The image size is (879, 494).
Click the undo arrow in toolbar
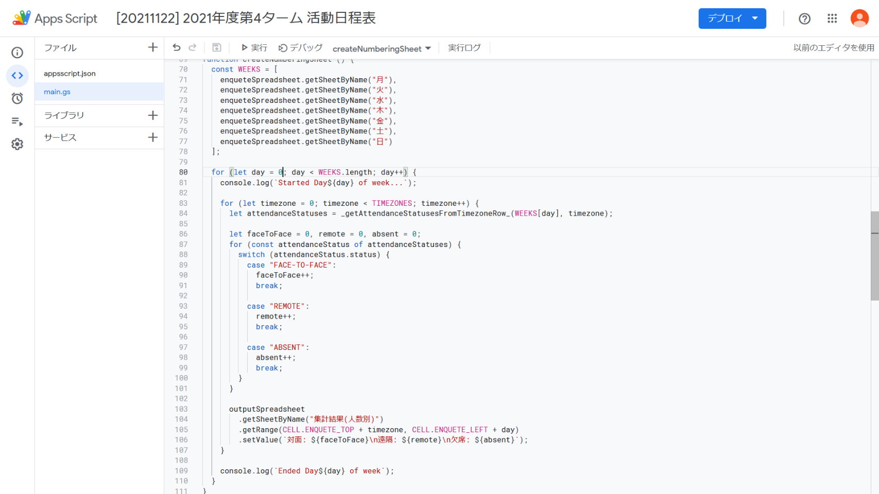tap(177, 48)
